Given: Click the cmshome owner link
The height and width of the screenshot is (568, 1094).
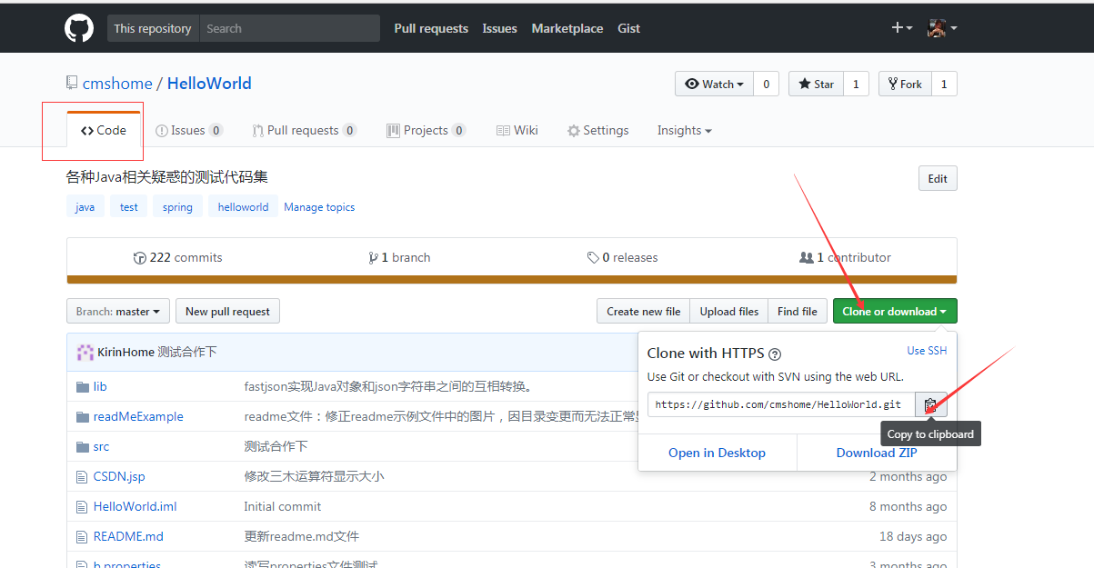Looking at the screenshot, I should tap(117, 84).
